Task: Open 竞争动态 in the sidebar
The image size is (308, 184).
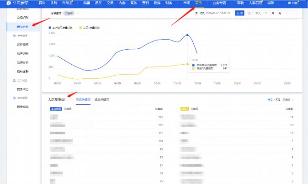Action: click(22, 89)
